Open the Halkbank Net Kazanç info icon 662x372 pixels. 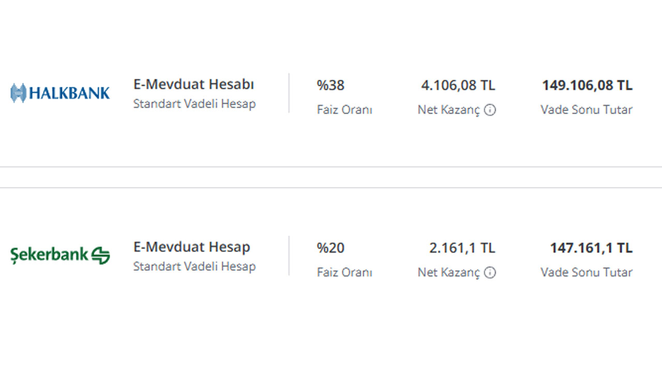(490, 110)
